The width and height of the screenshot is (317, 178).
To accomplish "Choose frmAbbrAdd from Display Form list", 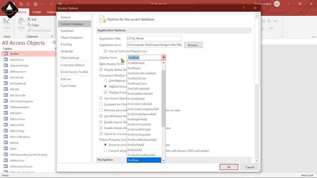I will click(x=144, y=63).
